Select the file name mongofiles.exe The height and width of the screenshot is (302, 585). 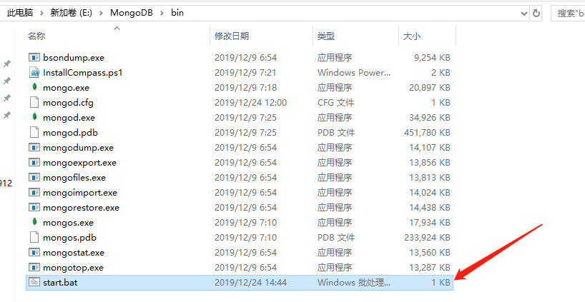pyautogui.click(x=74, y=178)
